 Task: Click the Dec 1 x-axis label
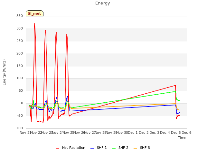(133, 133)
